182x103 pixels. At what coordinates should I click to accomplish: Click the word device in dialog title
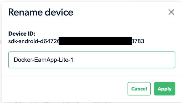coord(59,12)
